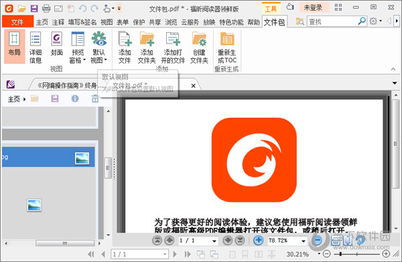Jump to first page in preview toolbar
Viewport: 402px width, 262px height.
pyautogui.click(x=157, y=241)
